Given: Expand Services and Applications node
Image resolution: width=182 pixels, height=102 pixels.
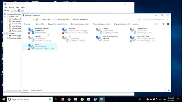Looking at the screenshot, I should coord(5,38).
